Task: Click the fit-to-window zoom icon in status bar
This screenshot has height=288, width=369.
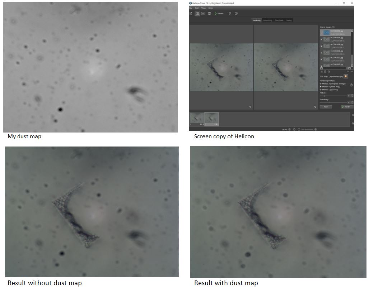Action: pyautogui.click(x=294, y=129)
